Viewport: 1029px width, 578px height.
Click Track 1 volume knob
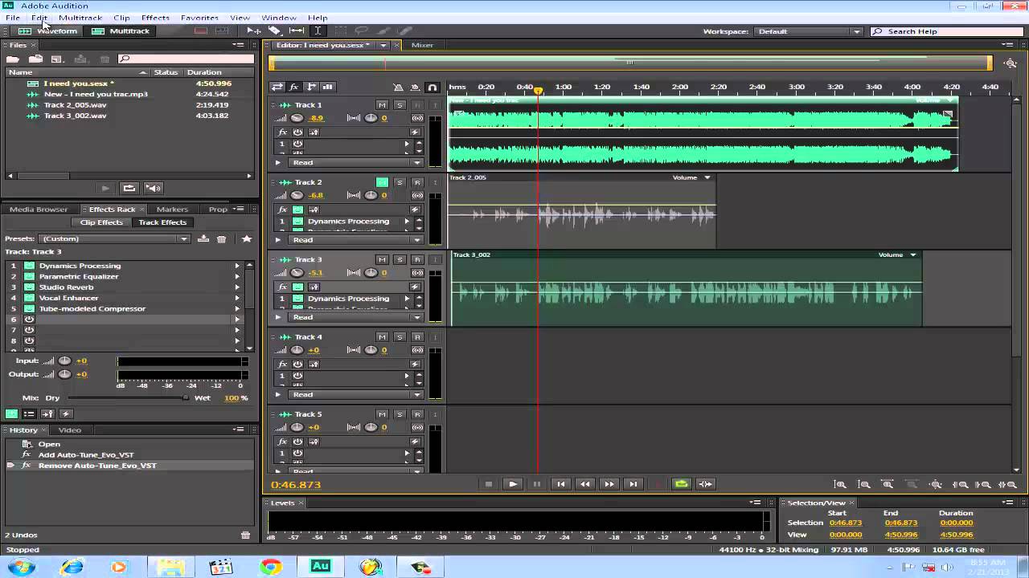[x=297, y=118]
